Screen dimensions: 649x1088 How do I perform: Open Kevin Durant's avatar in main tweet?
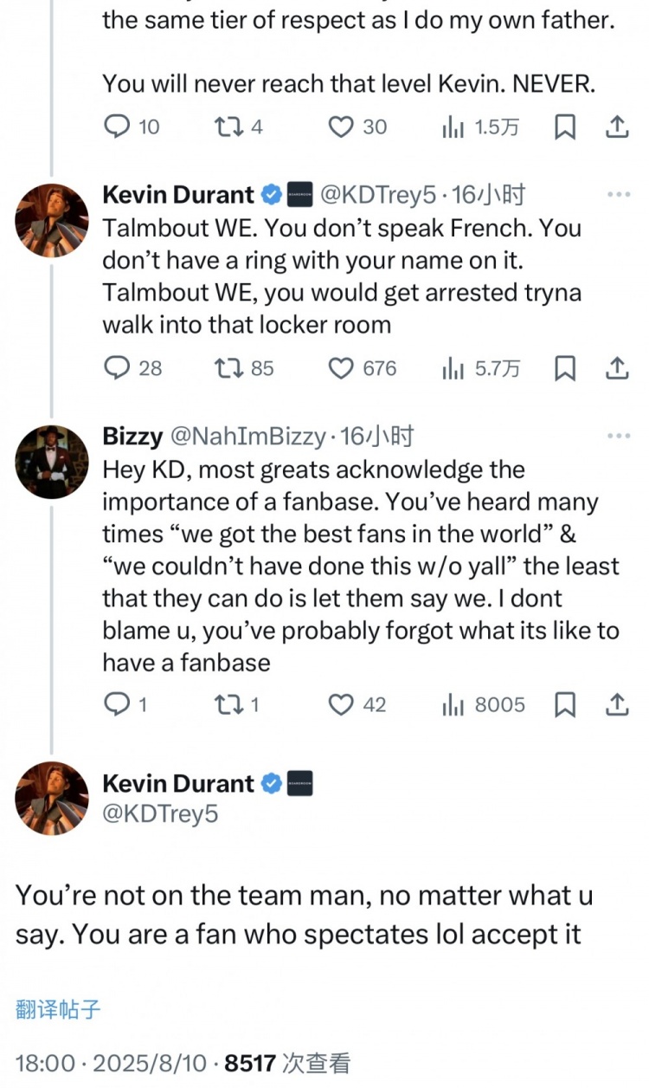pyautogui.click(x=52, y=798)
